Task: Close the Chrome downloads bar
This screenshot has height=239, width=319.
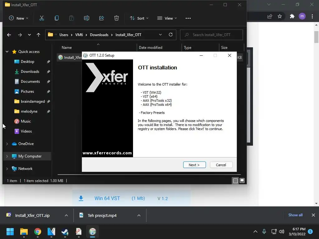Action: 313,215
